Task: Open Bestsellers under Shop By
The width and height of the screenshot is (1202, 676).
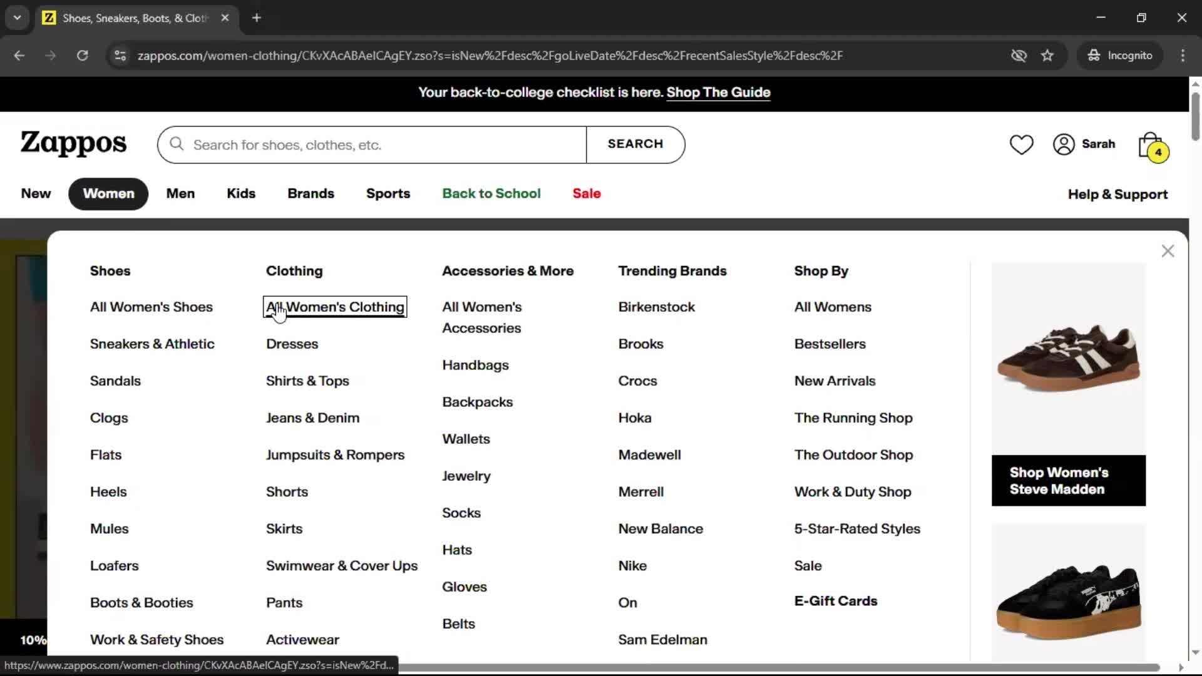Action: pos(830,344)
